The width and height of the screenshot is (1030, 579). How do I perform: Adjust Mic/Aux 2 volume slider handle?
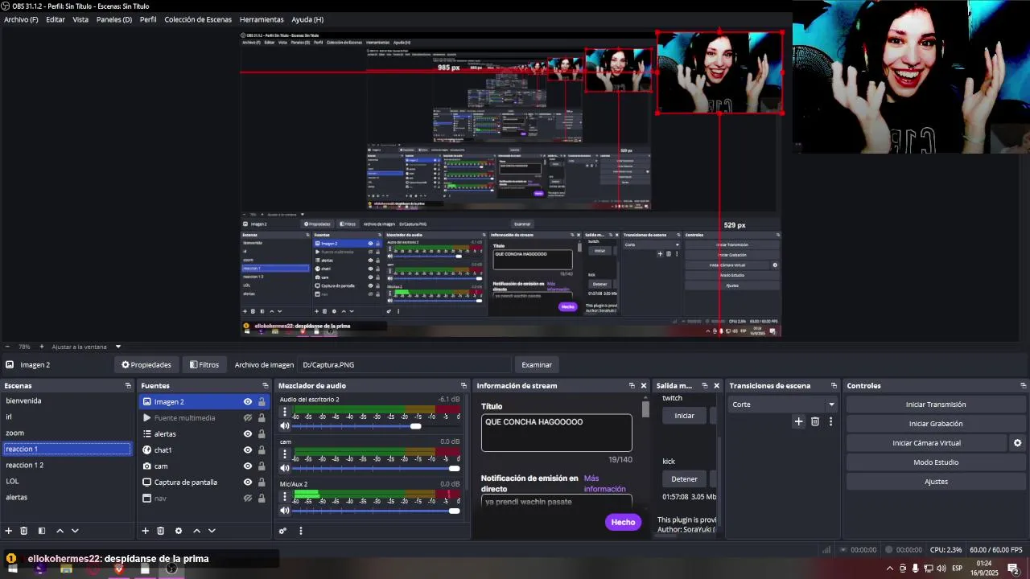coord(455,511)
